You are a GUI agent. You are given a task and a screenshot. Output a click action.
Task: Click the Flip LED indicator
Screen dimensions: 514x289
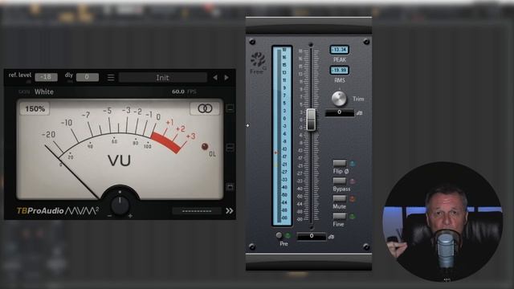[x=353, y=163]
